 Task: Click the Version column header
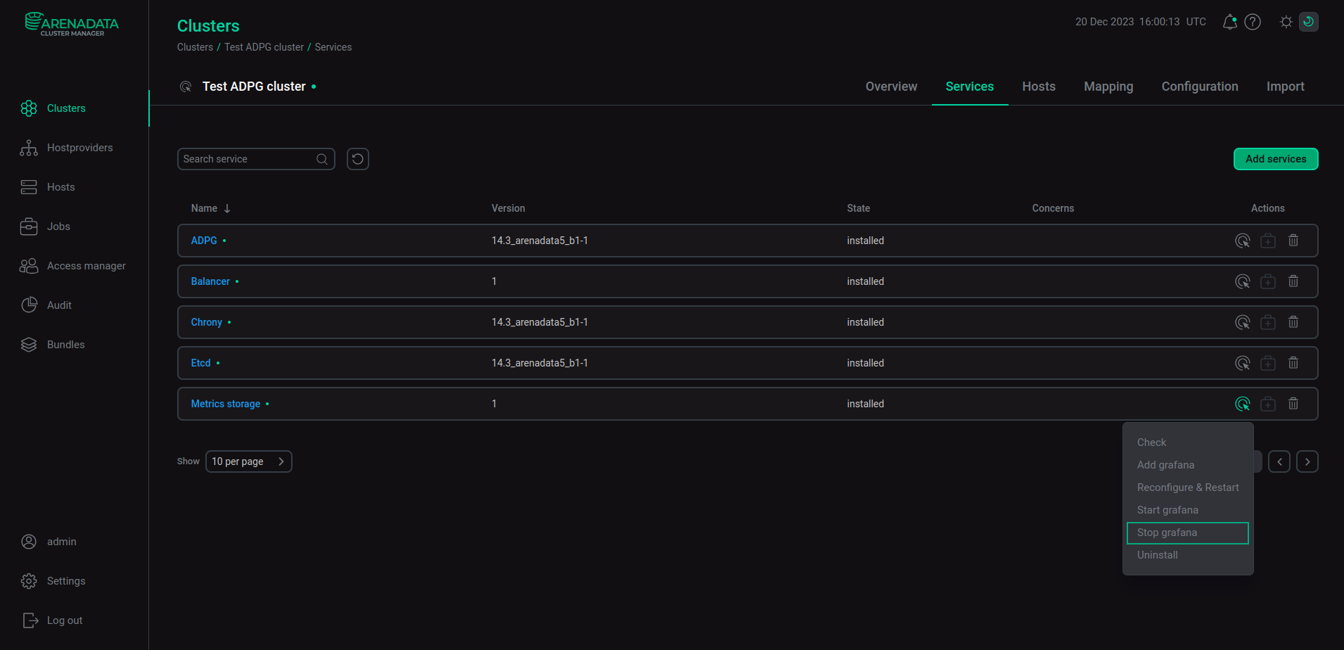coord(508,208)
